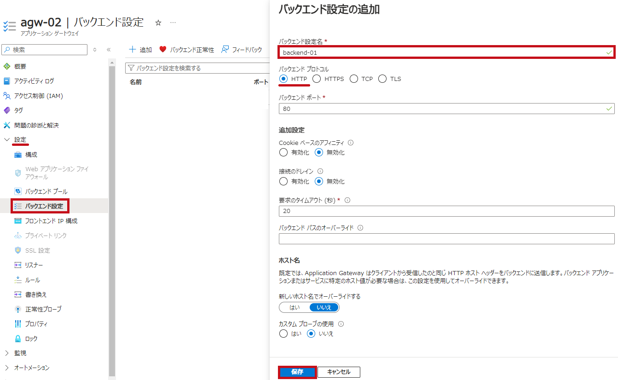Click the Locks (ロック) padlock icon
The image size is (618, 380).
coord(18,339)
